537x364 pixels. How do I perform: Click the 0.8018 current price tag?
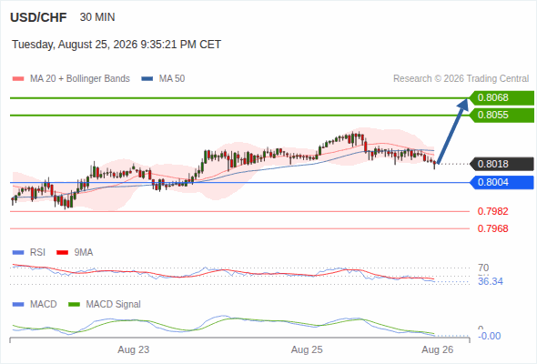point(502,164)
